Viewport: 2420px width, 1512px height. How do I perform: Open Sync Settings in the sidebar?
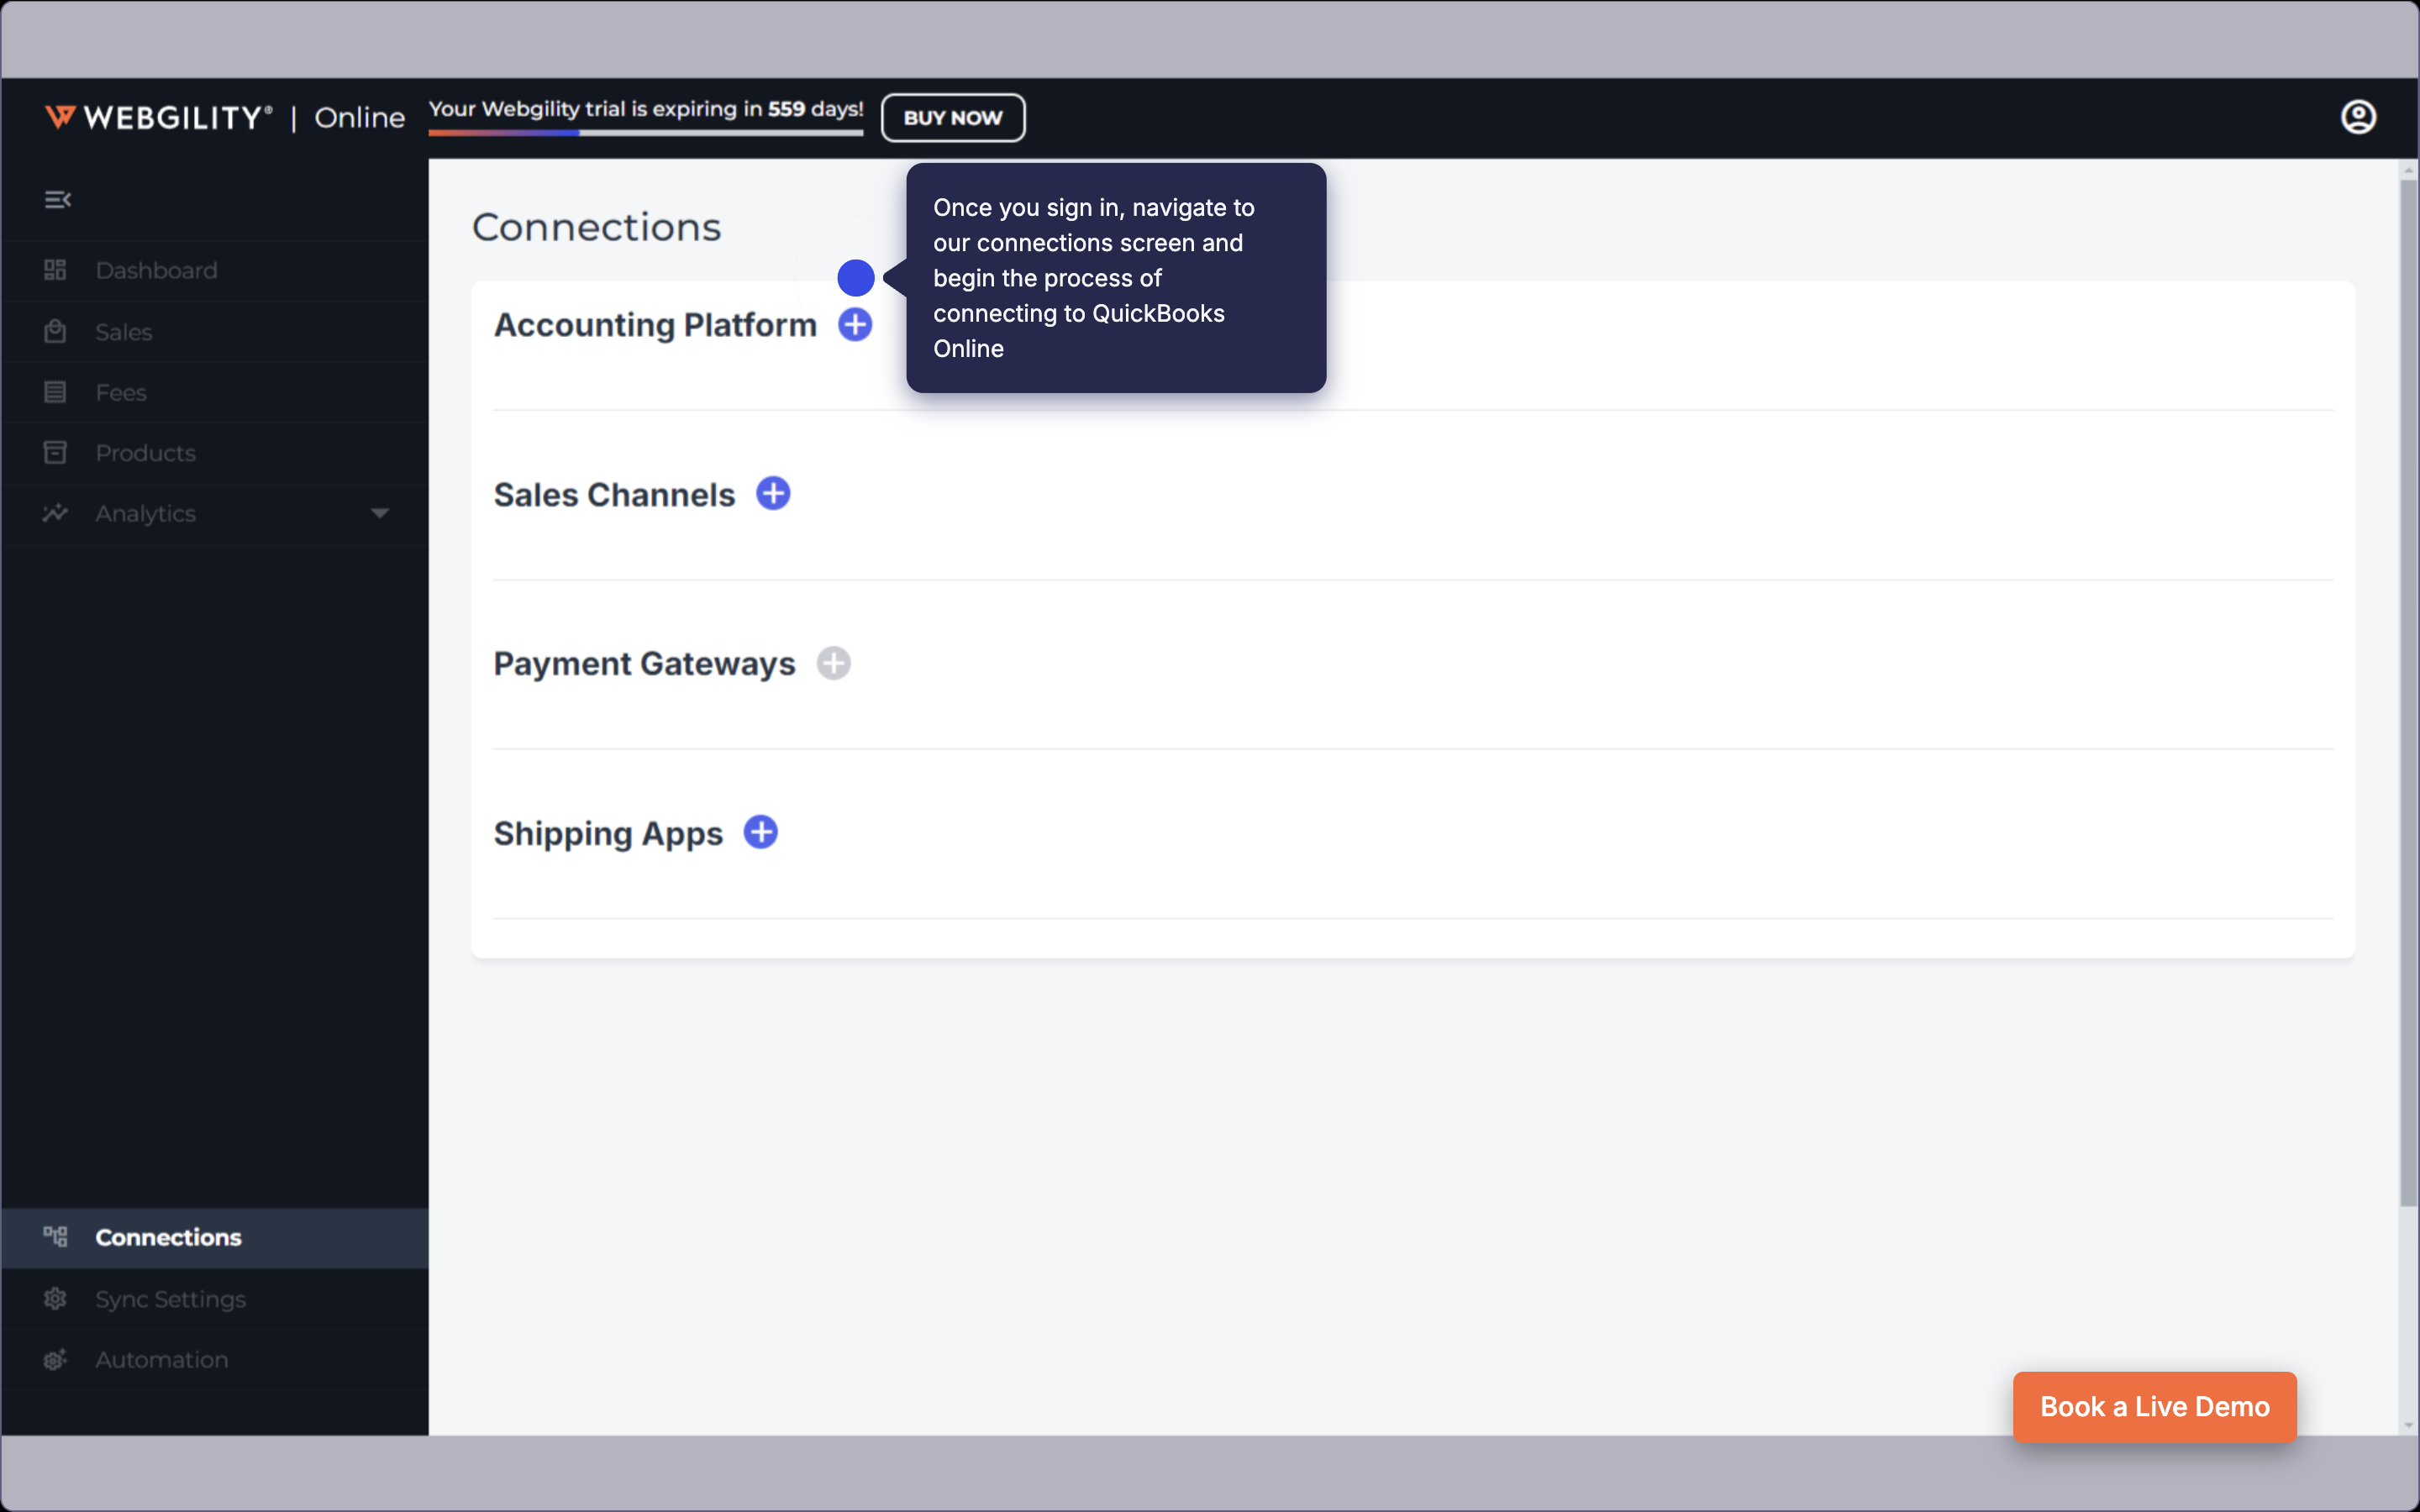point(215,1299)
